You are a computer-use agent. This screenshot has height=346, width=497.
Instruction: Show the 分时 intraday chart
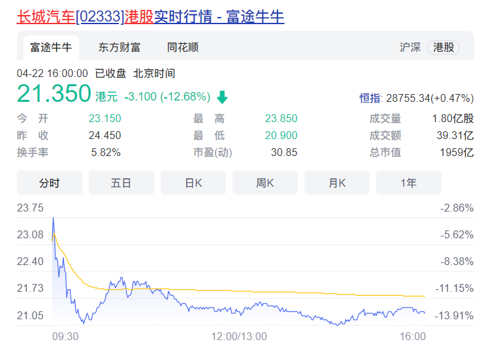coord(50,183)
